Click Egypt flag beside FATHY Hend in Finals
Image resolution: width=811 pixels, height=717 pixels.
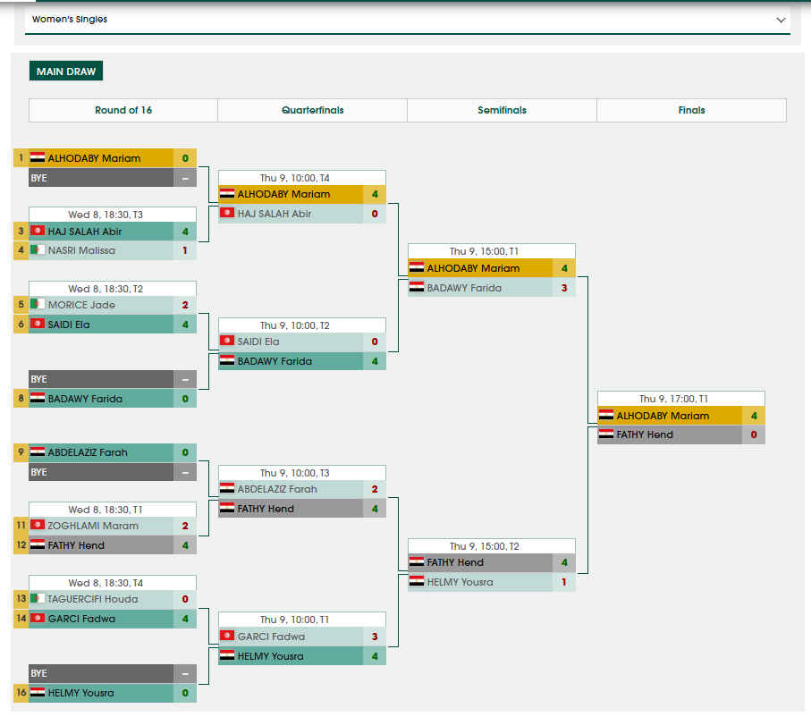pyautogui.click(x=606, y=434)
